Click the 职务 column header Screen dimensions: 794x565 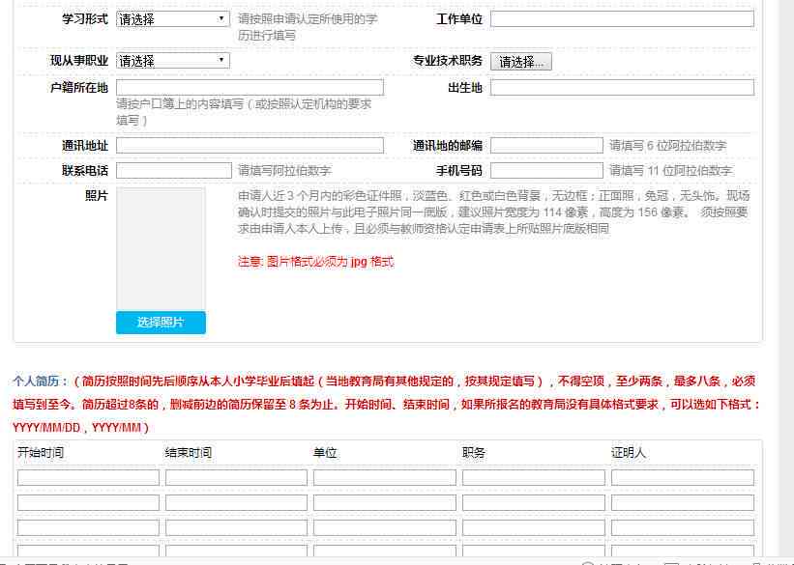point(474,452)
